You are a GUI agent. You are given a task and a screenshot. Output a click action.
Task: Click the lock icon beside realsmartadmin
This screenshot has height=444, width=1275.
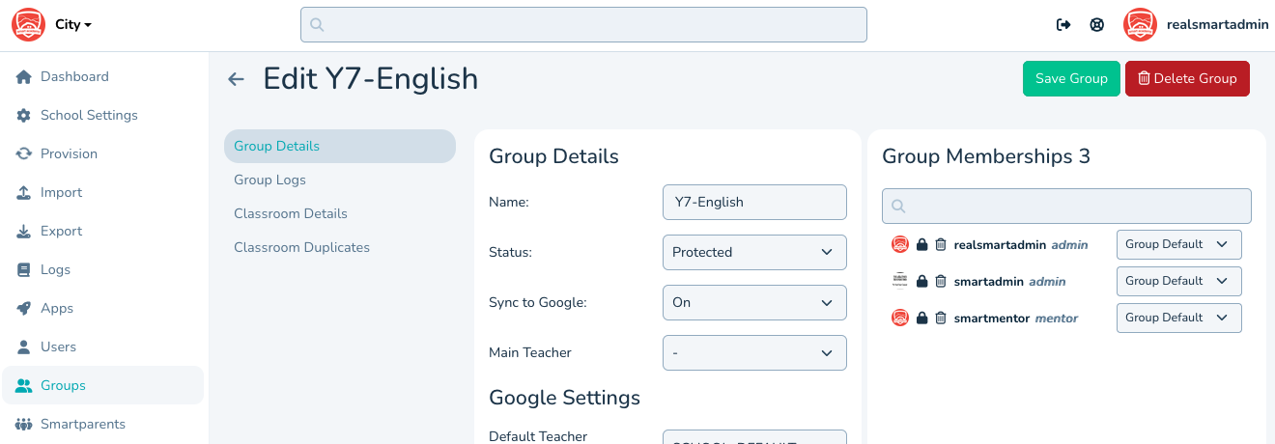pyautogui.click(x=921, y=245)
